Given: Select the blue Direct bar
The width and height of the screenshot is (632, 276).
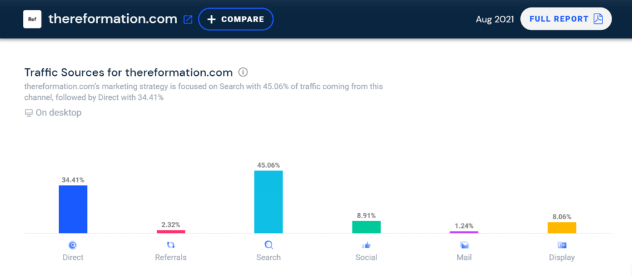Looking at the screenshot, I should point(73,209).
